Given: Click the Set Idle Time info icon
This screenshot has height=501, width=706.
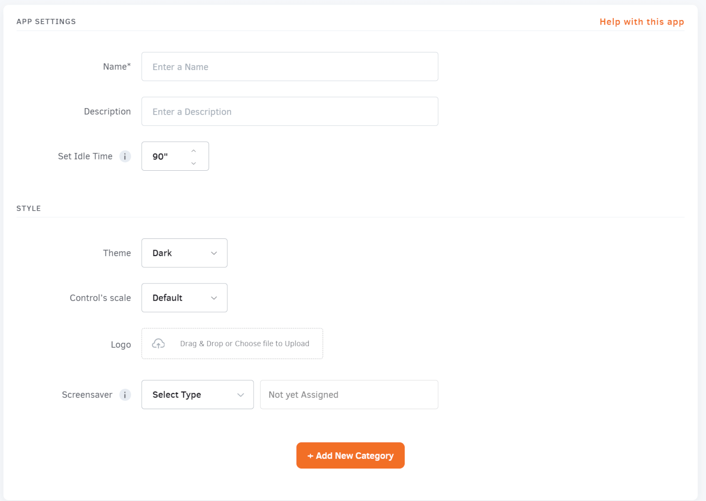Looking at the screenshot, I should point(125,156).
